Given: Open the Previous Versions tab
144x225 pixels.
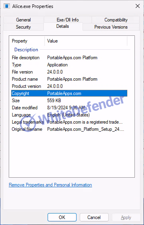Looking at the screenshot, I should coord(111,27).
